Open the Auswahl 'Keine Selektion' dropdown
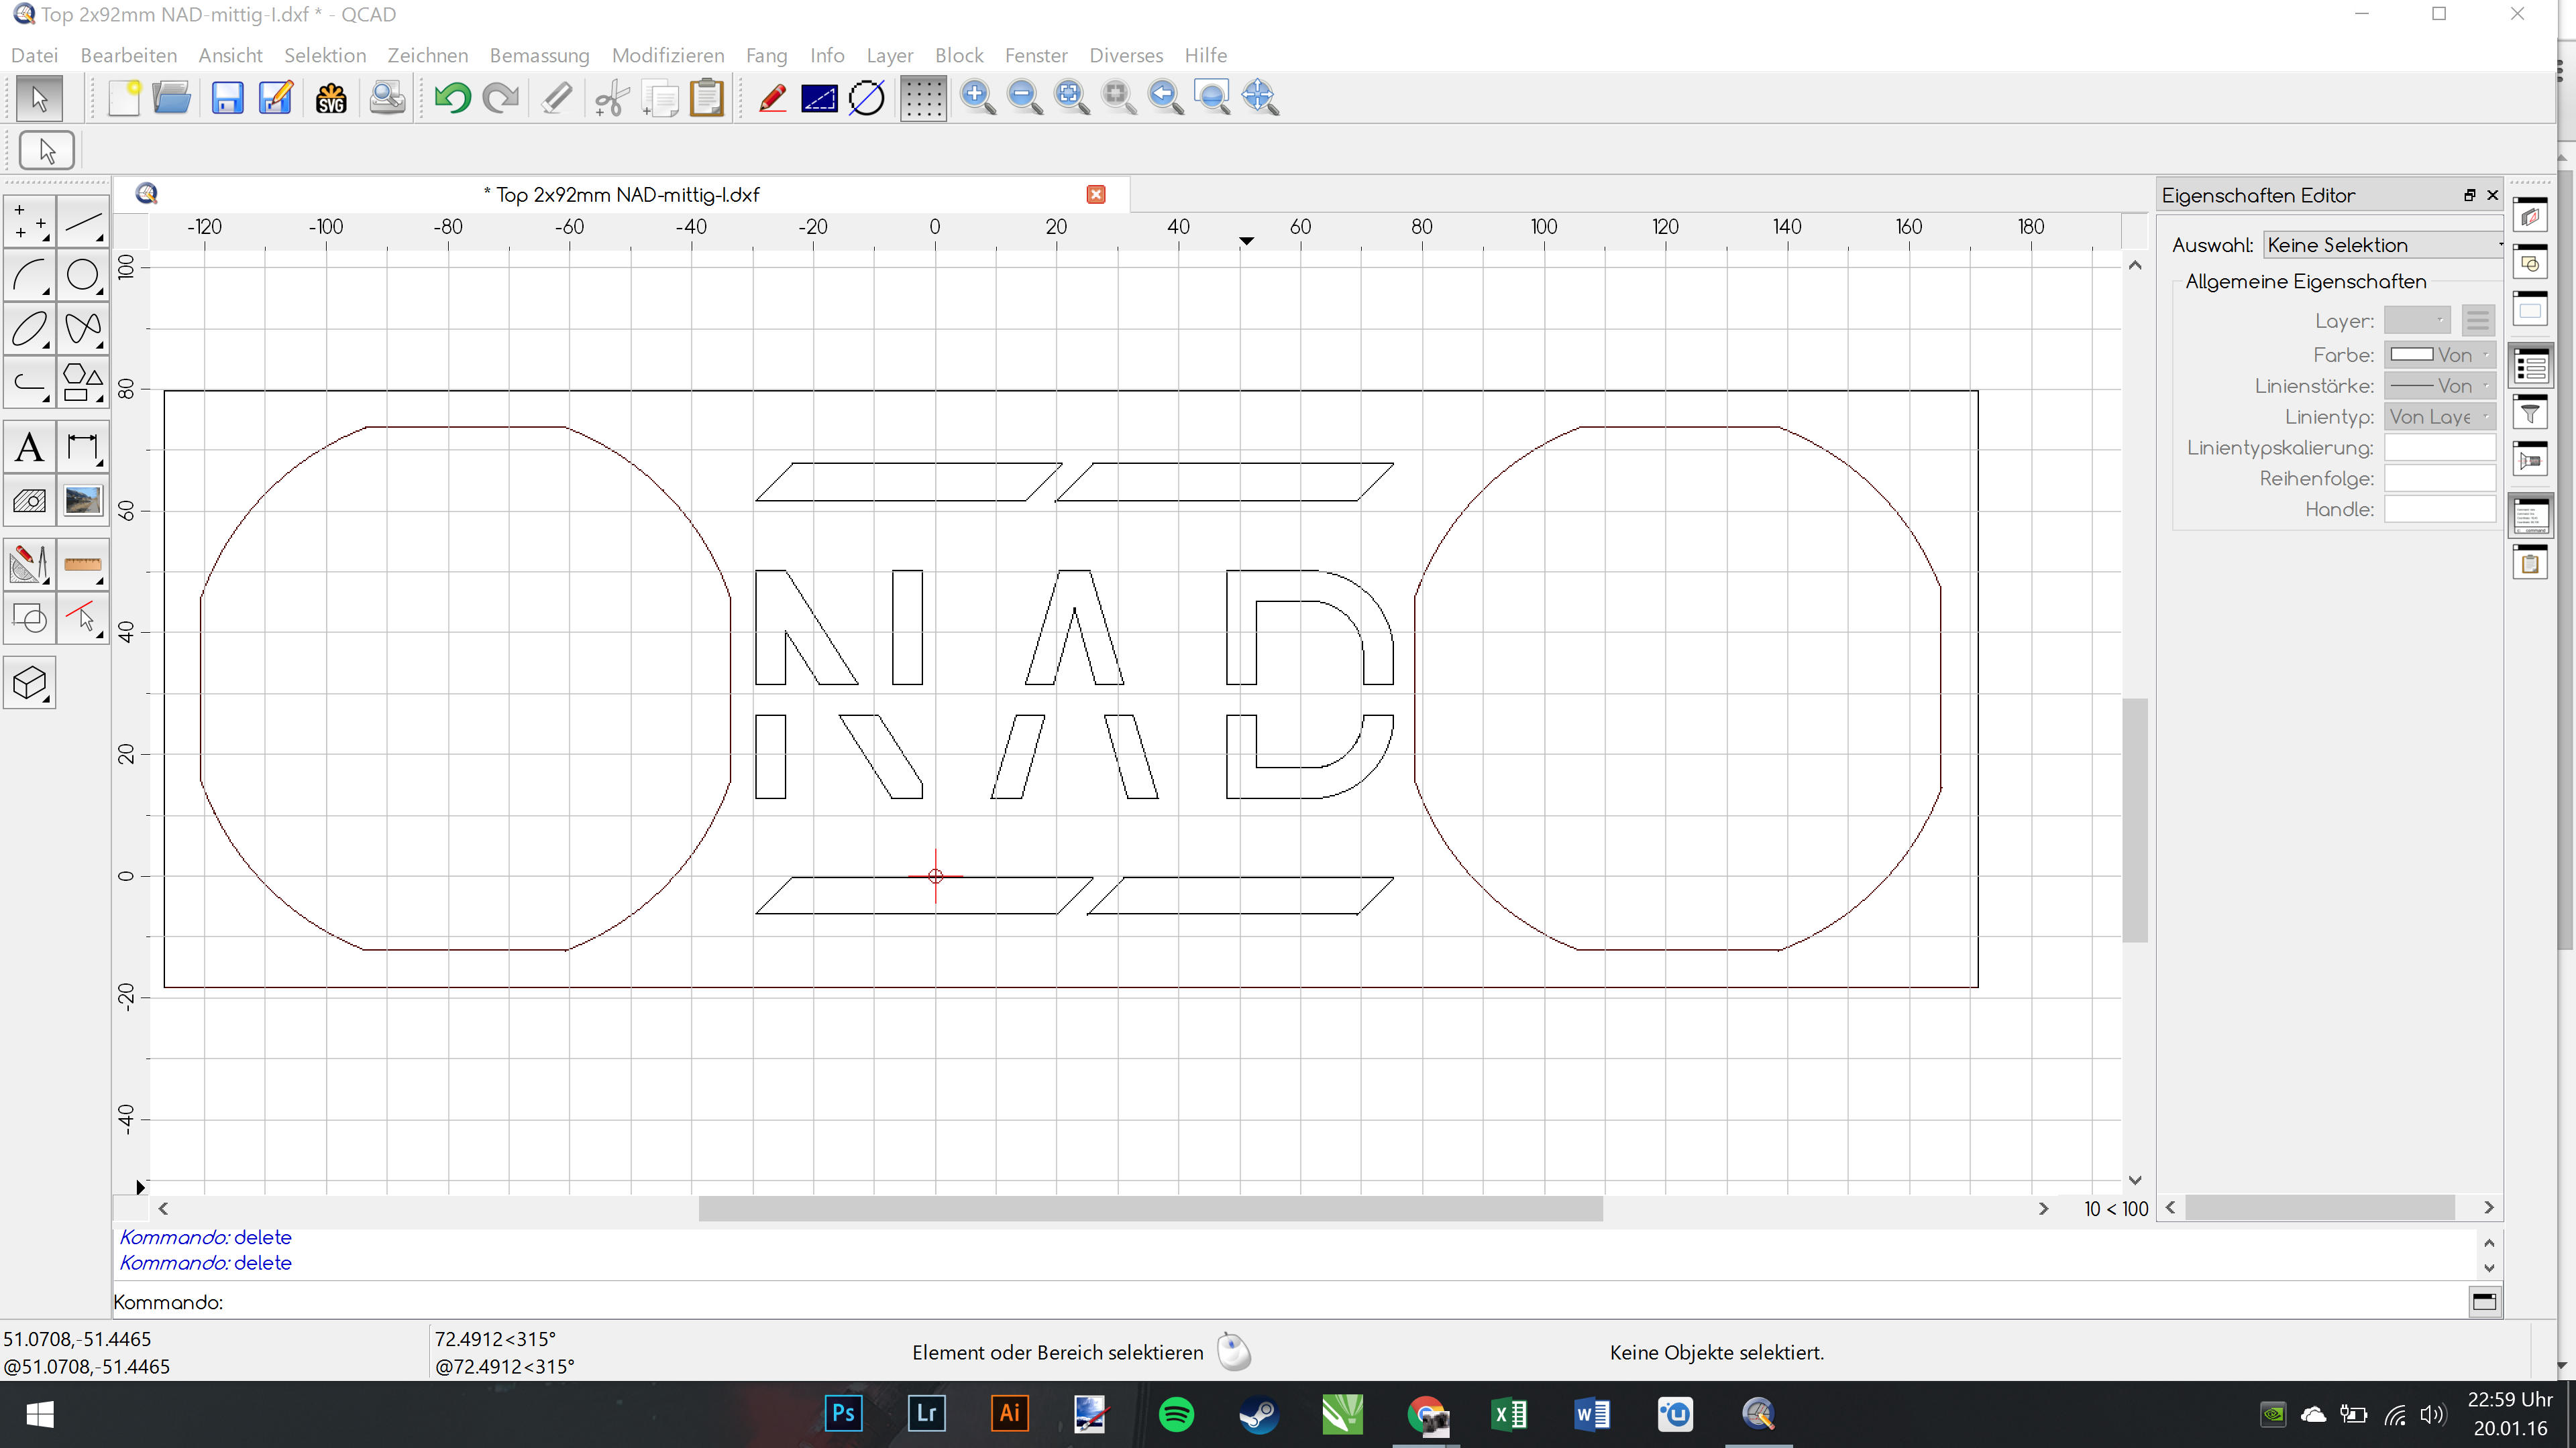This screenshot has width=2576, height=1448. [2384, 245]
